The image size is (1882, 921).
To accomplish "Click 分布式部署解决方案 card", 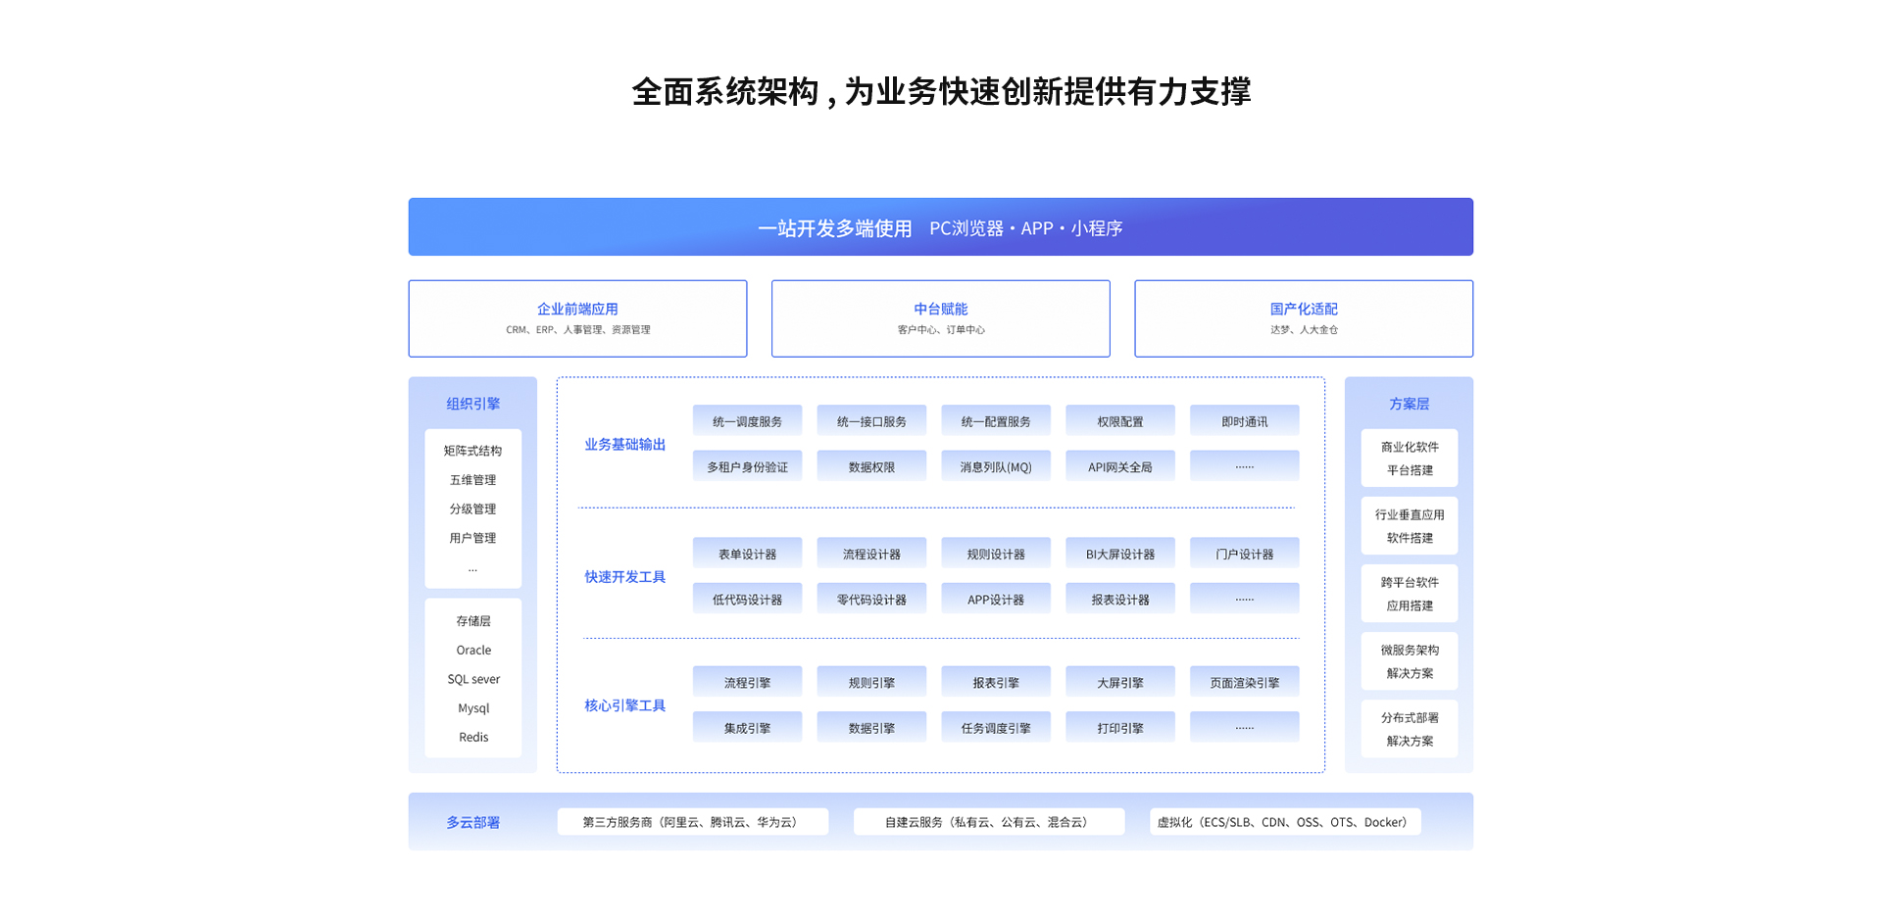I will [1410, 728].
